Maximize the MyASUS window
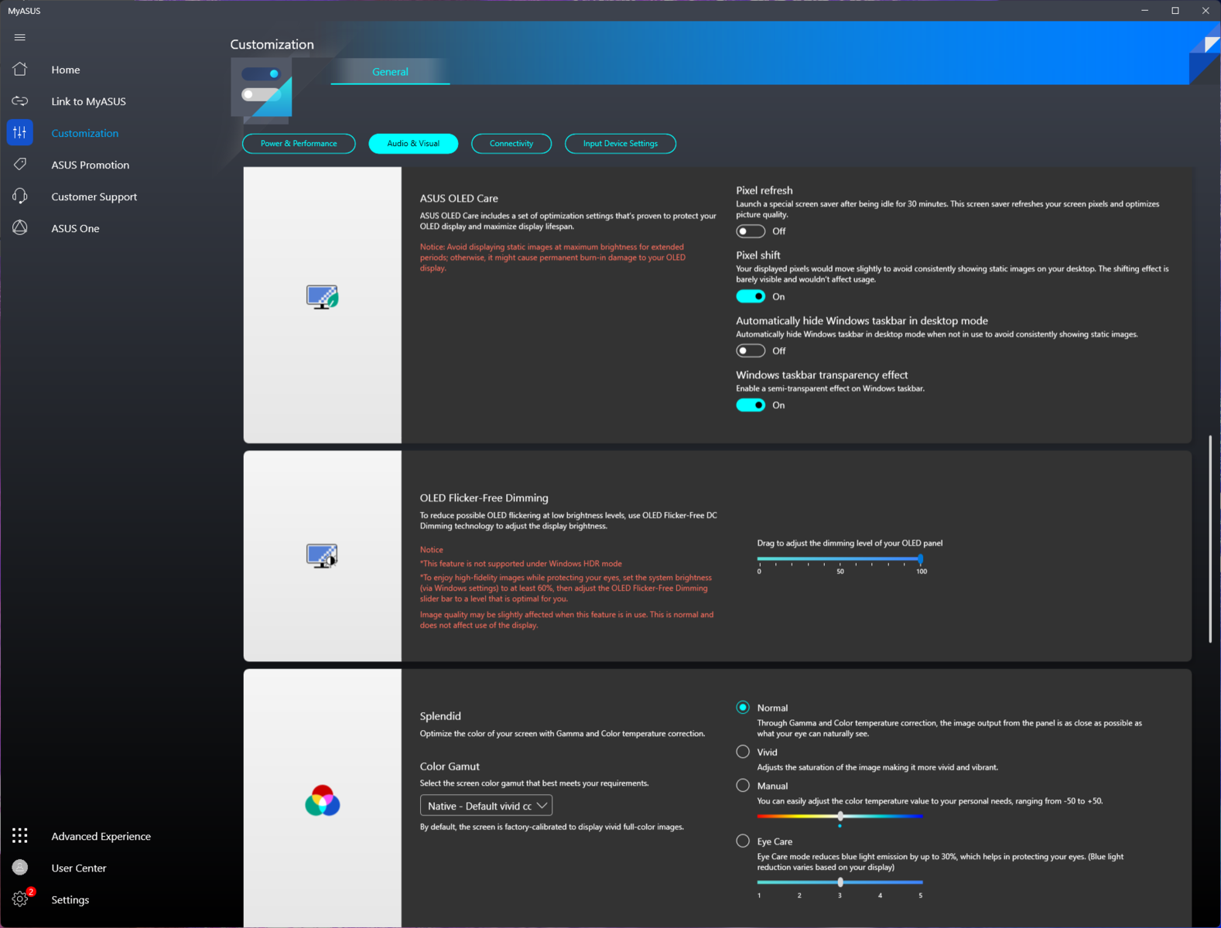Viewport: 1221px width, 928px height. (x=1175, y=11)
